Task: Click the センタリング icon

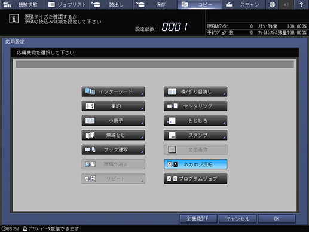Action: 172,106
